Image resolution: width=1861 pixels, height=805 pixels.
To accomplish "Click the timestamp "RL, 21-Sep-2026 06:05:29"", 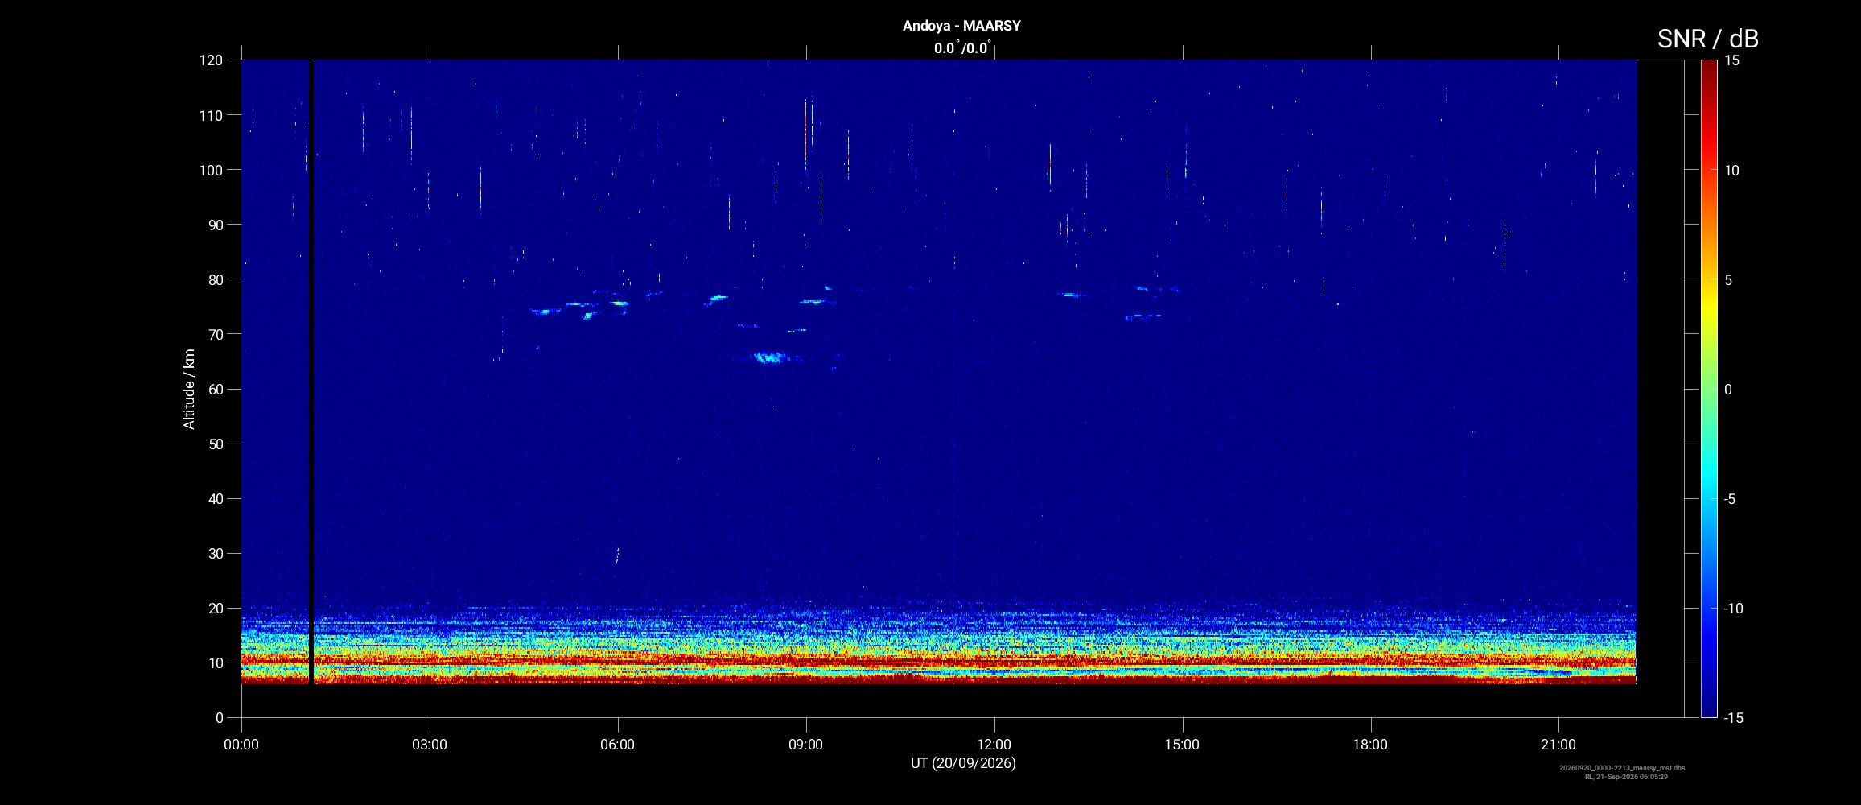I will click(x=1626, y=777).
